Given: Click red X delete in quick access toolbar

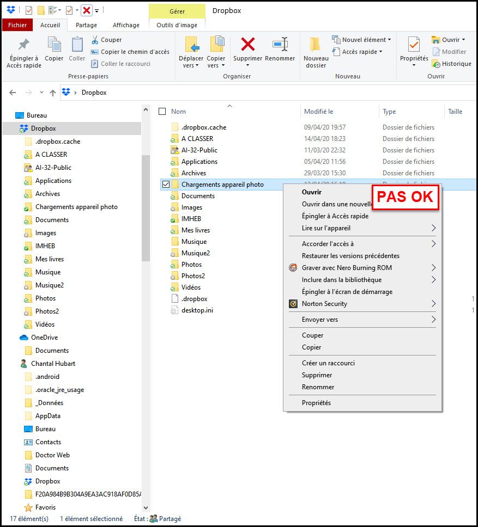Looking at the screenshot, I should pos(87,10).
